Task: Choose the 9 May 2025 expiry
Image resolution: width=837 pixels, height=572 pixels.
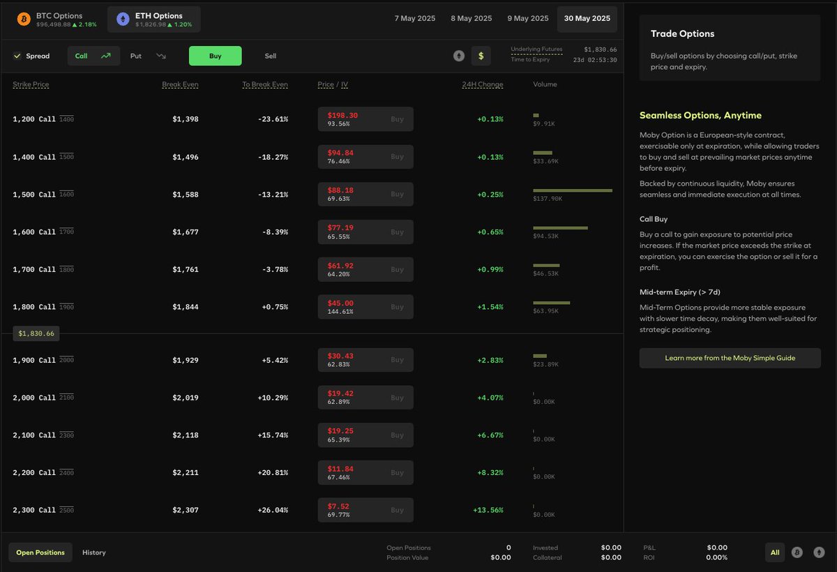Action: [528, 19]
